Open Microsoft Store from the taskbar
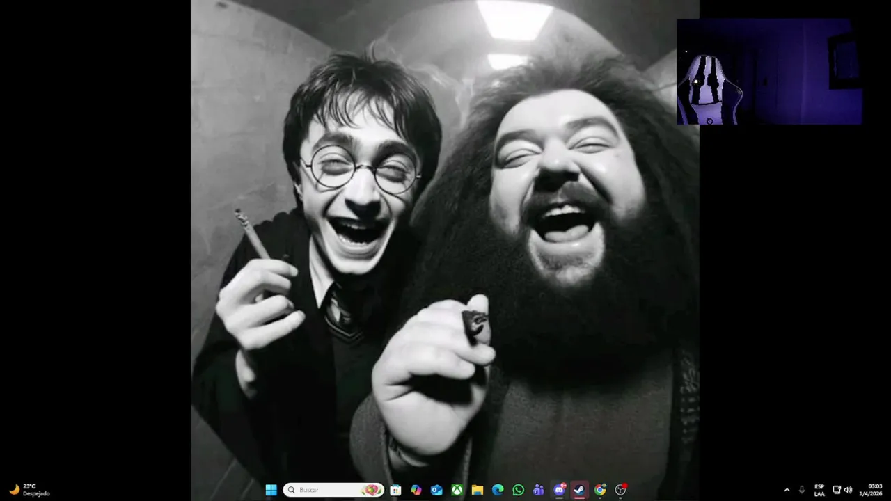Screen dimensions: 891x501 coord(395,490)
